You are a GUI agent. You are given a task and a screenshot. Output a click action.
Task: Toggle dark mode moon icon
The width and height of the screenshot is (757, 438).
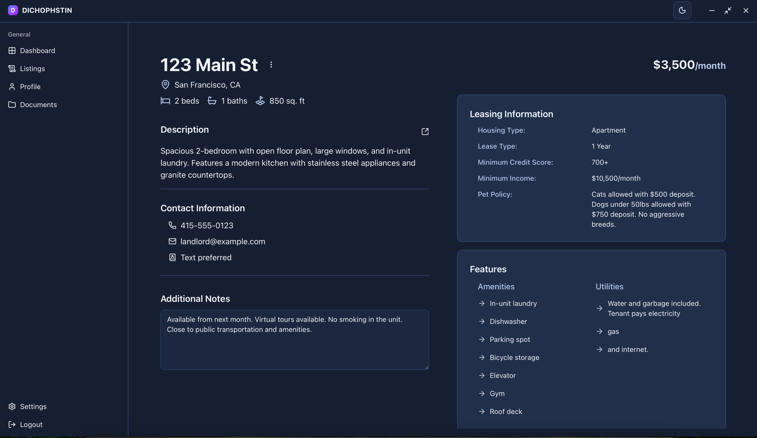click(x=682, y=10)
